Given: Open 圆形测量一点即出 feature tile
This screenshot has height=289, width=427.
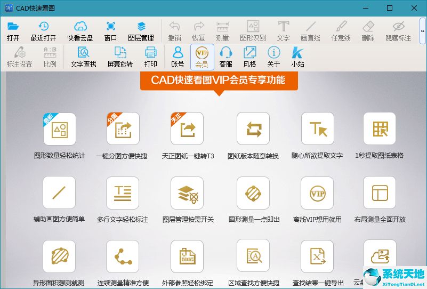Looking at the screenshot, I should point(253,192).
